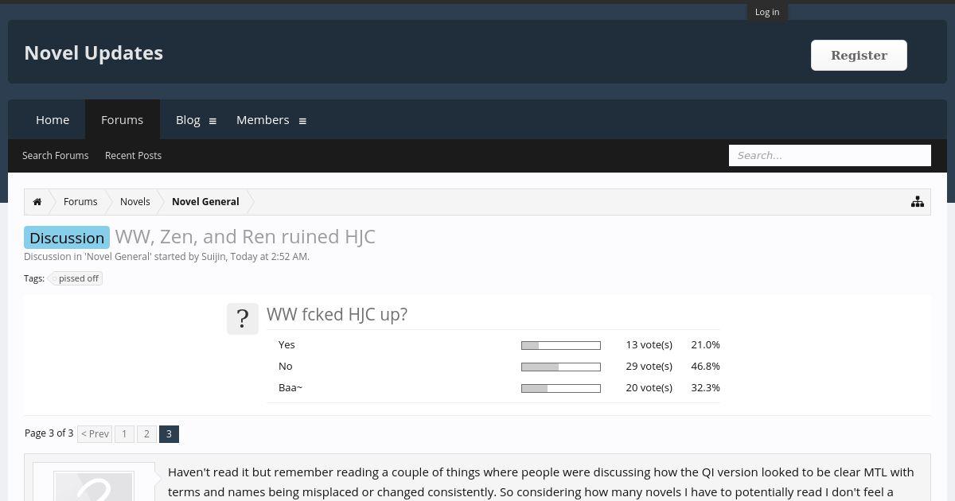Open the Blog tab
Image resolution: width=955 pixels, height=501 pixels.
188,119
